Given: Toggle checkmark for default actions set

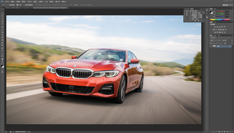Looking at the screenshot, I should click(185, 11).
